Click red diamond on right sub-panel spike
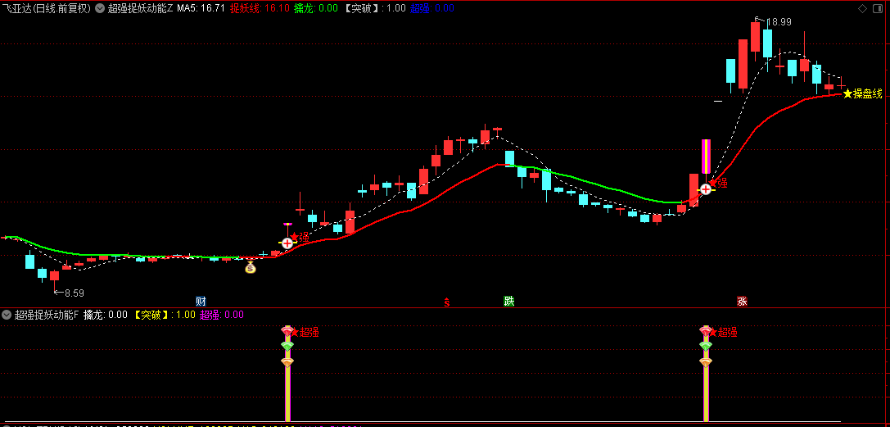The height and width of the screenshot is (427, 890). tap(706, 331)
